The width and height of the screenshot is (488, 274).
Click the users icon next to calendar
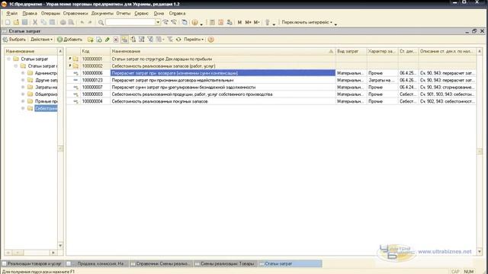coord(230,22)
